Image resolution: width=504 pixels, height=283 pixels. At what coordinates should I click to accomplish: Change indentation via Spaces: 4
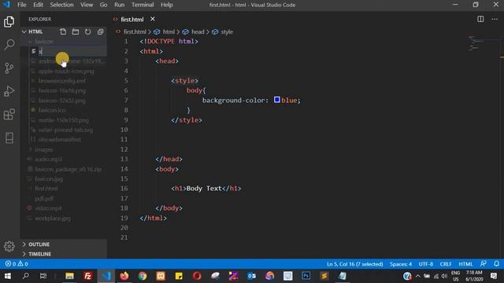click(401, 264)
